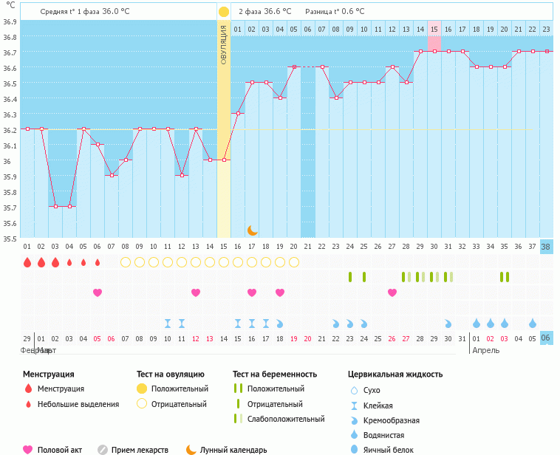
Task: Click the menstruation drop on cycle day 01
Action: click(x=27, y=262)
